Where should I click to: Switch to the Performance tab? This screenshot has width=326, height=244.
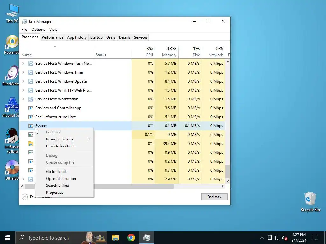(53, 37)
